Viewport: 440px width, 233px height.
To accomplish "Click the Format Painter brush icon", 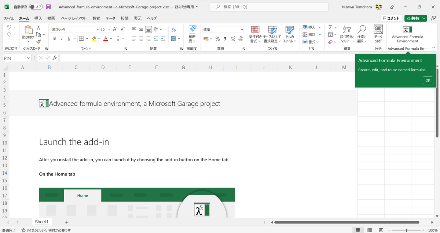I will pos(38,42).
